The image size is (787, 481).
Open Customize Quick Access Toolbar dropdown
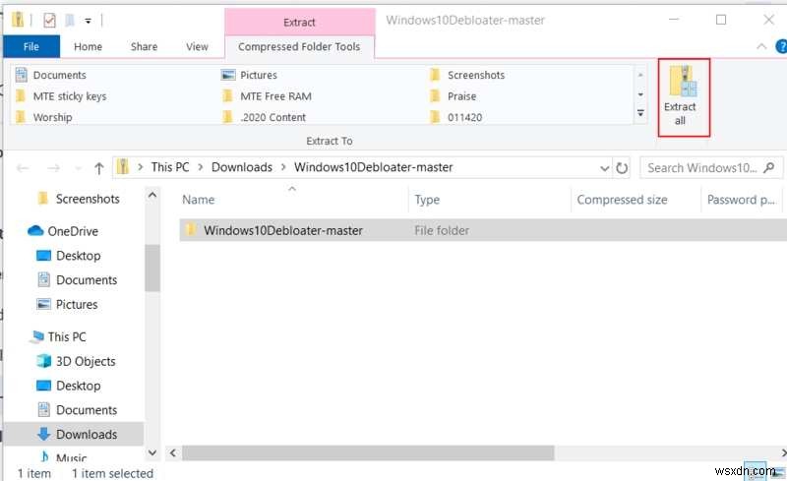point(88,21)
